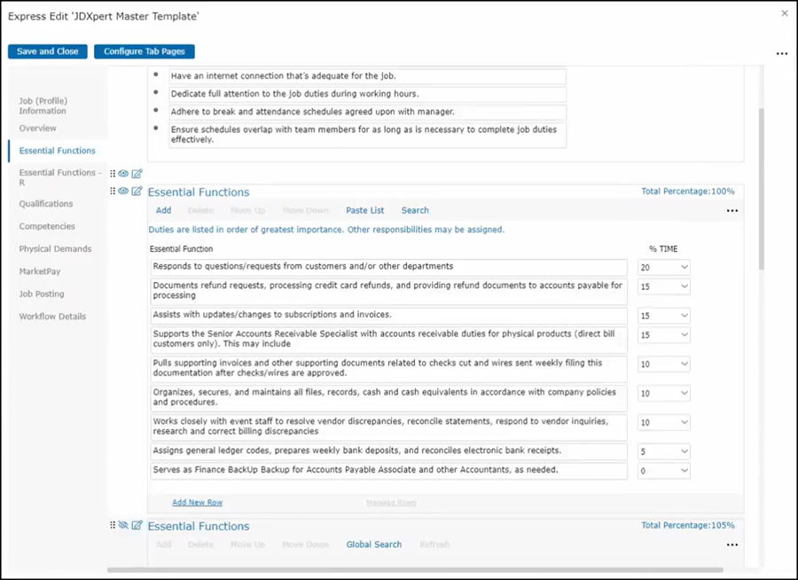Open % TIME dropdown showing 0
This screenshot has height=580, width=798.
[663, 471]
